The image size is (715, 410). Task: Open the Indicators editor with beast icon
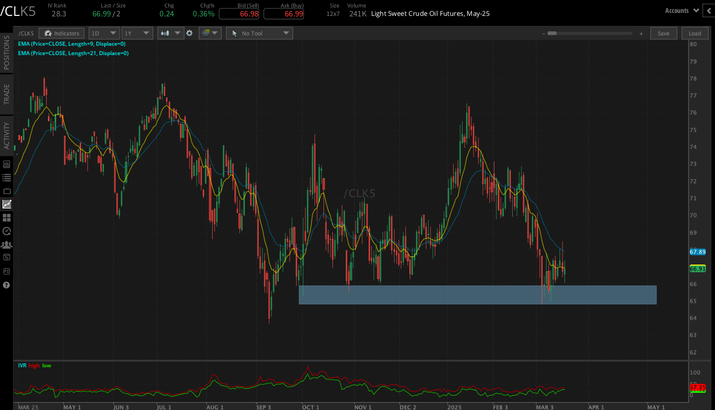pos(61,33)
